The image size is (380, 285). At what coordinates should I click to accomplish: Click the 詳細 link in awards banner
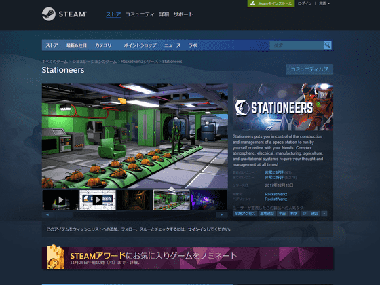[134, 263]
